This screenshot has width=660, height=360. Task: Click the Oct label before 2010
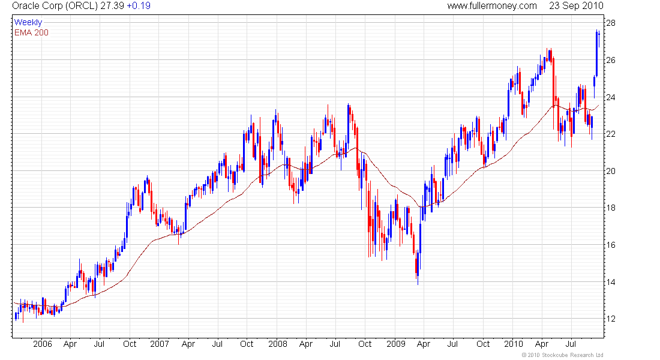tap(483, 344)
